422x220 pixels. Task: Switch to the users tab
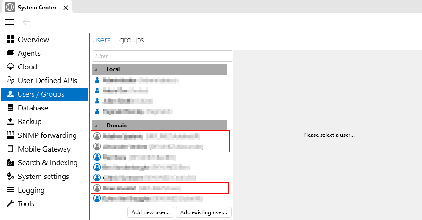coord(101,40)
